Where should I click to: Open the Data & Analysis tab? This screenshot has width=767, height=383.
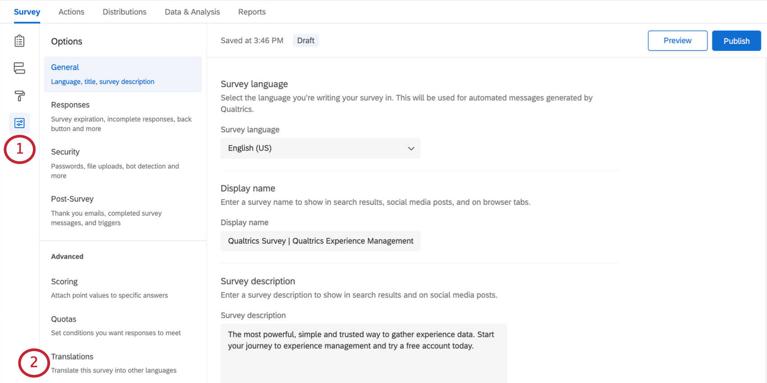coord(192,12)
